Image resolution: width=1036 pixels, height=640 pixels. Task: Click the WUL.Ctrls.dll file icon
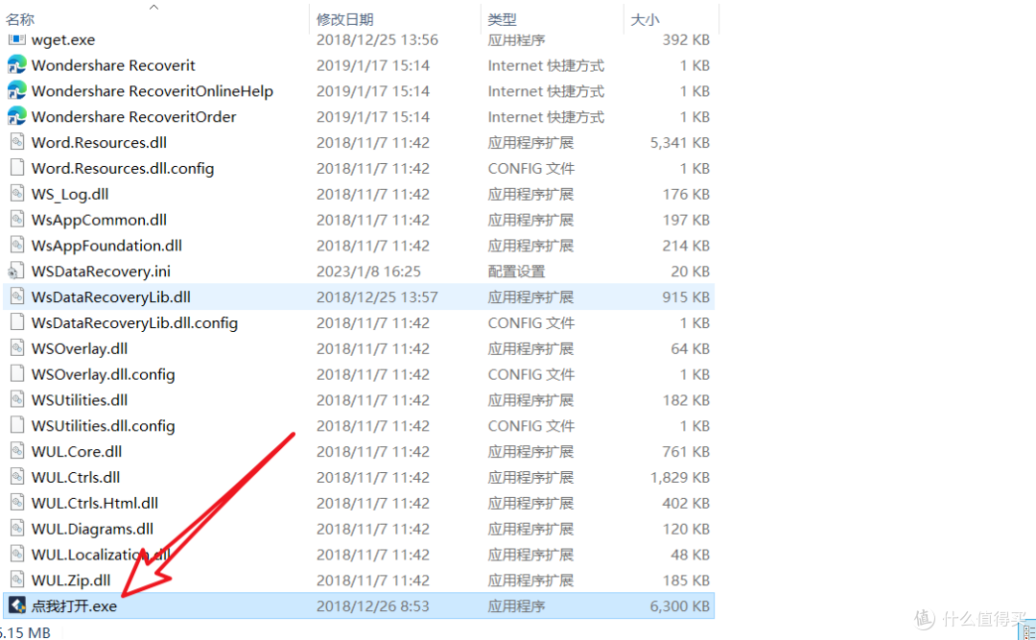pos(17,477)
